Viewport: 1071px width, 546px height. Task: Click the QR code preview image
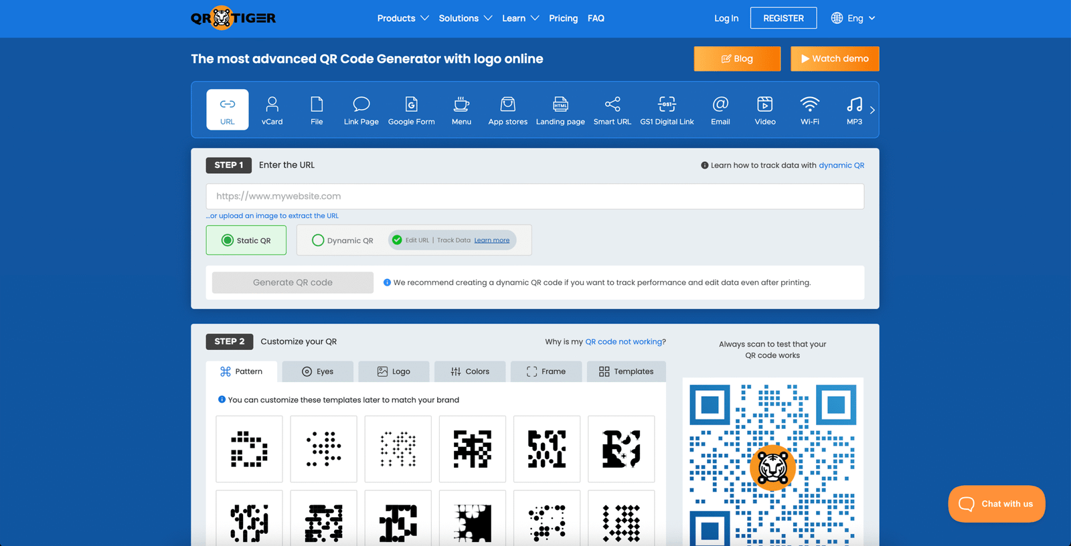pyautogui.click(x=772, y=462)
